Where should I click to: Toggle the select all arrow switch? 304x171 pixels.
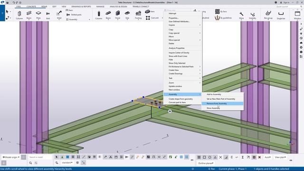click(x=57, y=157)
